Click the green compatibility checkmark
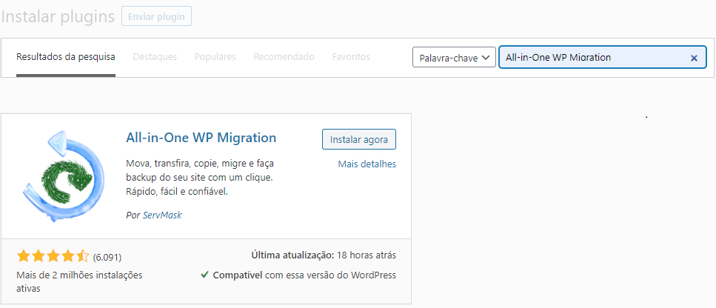 (204, 275)
